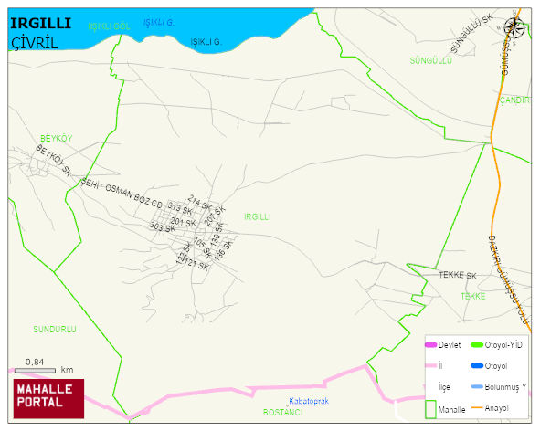Click the Mahalle Portal logo
The image size is (540, 431).
click(x=48, y=399)
